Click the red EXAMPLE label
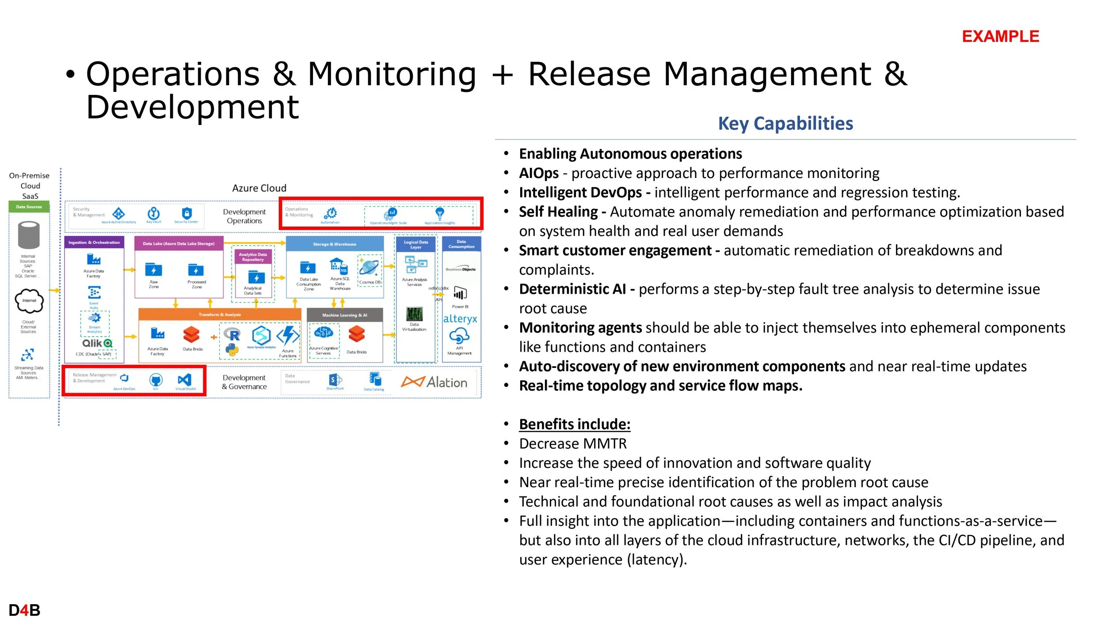Viewport: 1105px width, 621px height. pos(1000,36)
